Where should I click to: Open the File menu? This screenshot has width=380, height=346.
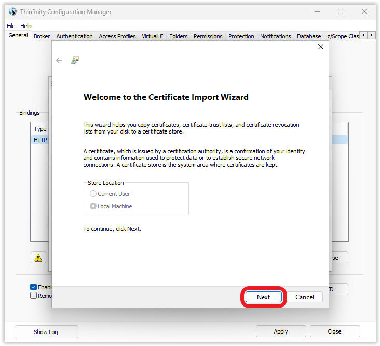tap(11, 26)
